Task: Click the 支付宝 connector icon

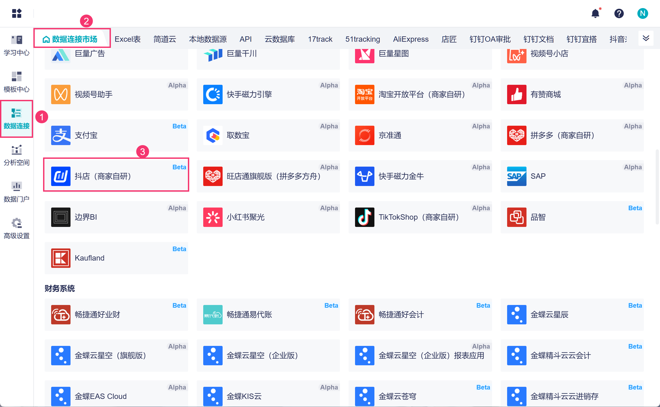Action: [61, 135]
